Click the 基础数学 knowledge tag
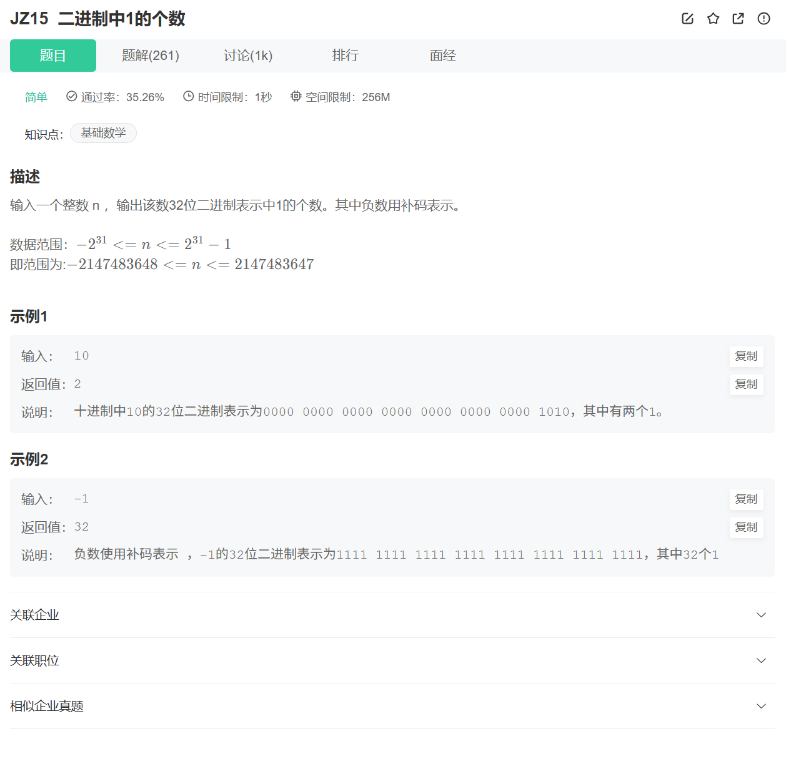This screenshot has height=759, width=786. click(103, 133)
